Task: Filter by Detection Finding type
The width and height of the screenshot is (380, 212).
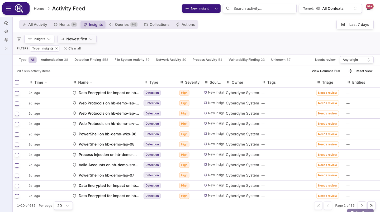Action: [91, 60]
